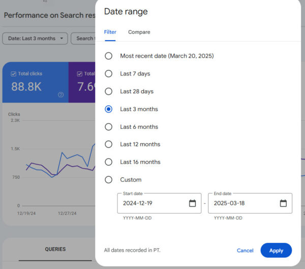Click the Apply button

[276, 250]
